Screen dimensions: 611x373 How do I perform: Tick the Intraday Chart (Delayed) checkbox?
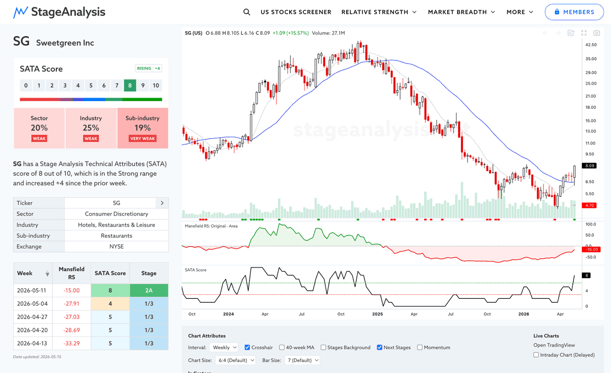click(x=536, y=355)
